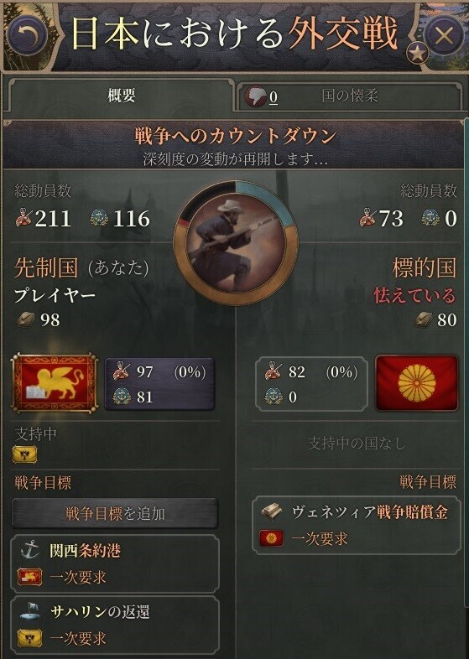Click the anchor icon beside 関西条約港
Viewport: 469px width, 659px height.
click(x=30, y=550)
